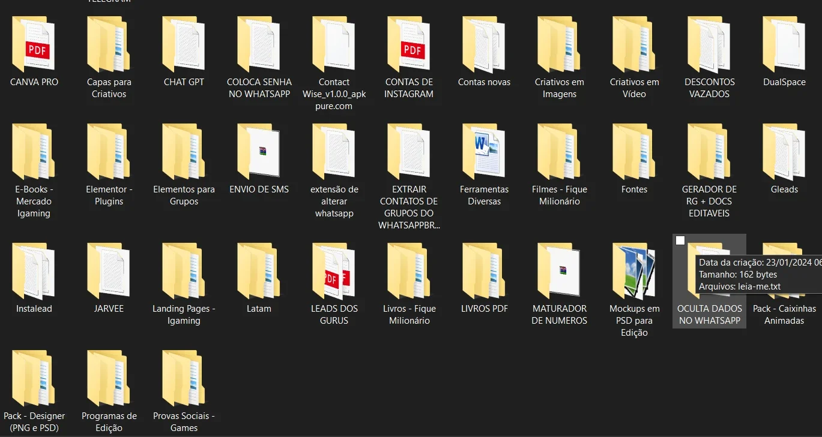
Task: Select MATURADOR DE NUMEROS folder icon
Action: pyautogui.click(x=559, y=270)
